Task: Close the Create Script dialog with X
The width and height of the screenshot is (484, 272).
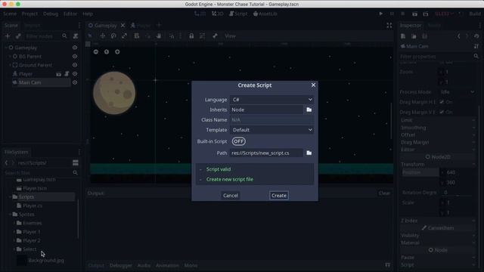Action: pyautogui.click(x=313, y=85)
